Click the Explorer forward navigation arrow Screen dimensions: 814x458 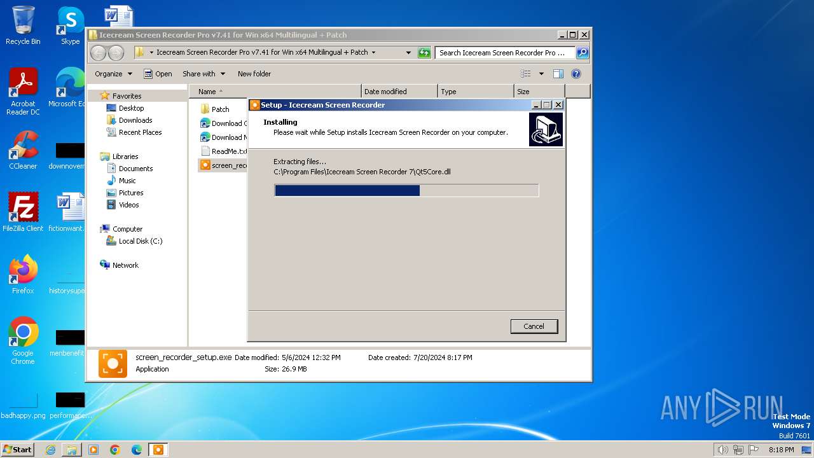click(x=116, y=53)
